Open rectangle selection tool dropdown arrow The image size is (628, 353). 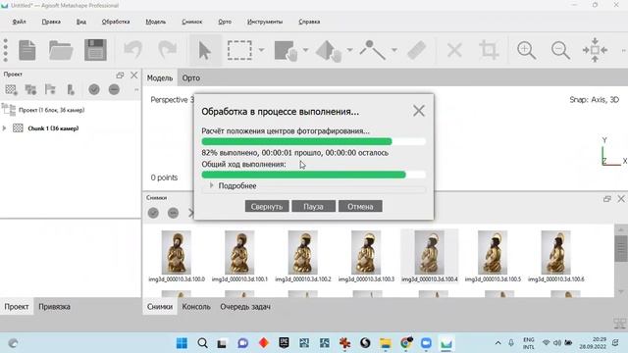point(262,50)
